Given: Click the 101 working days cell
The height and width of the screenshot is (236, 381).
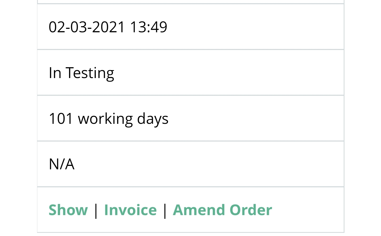Looking at the screenshot, I should [190, 118].
